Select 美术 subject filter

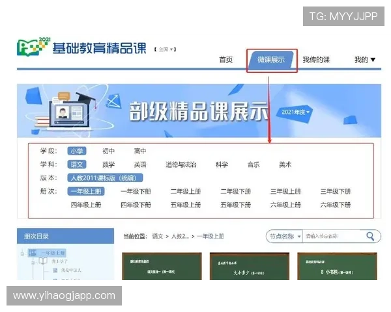285,164
